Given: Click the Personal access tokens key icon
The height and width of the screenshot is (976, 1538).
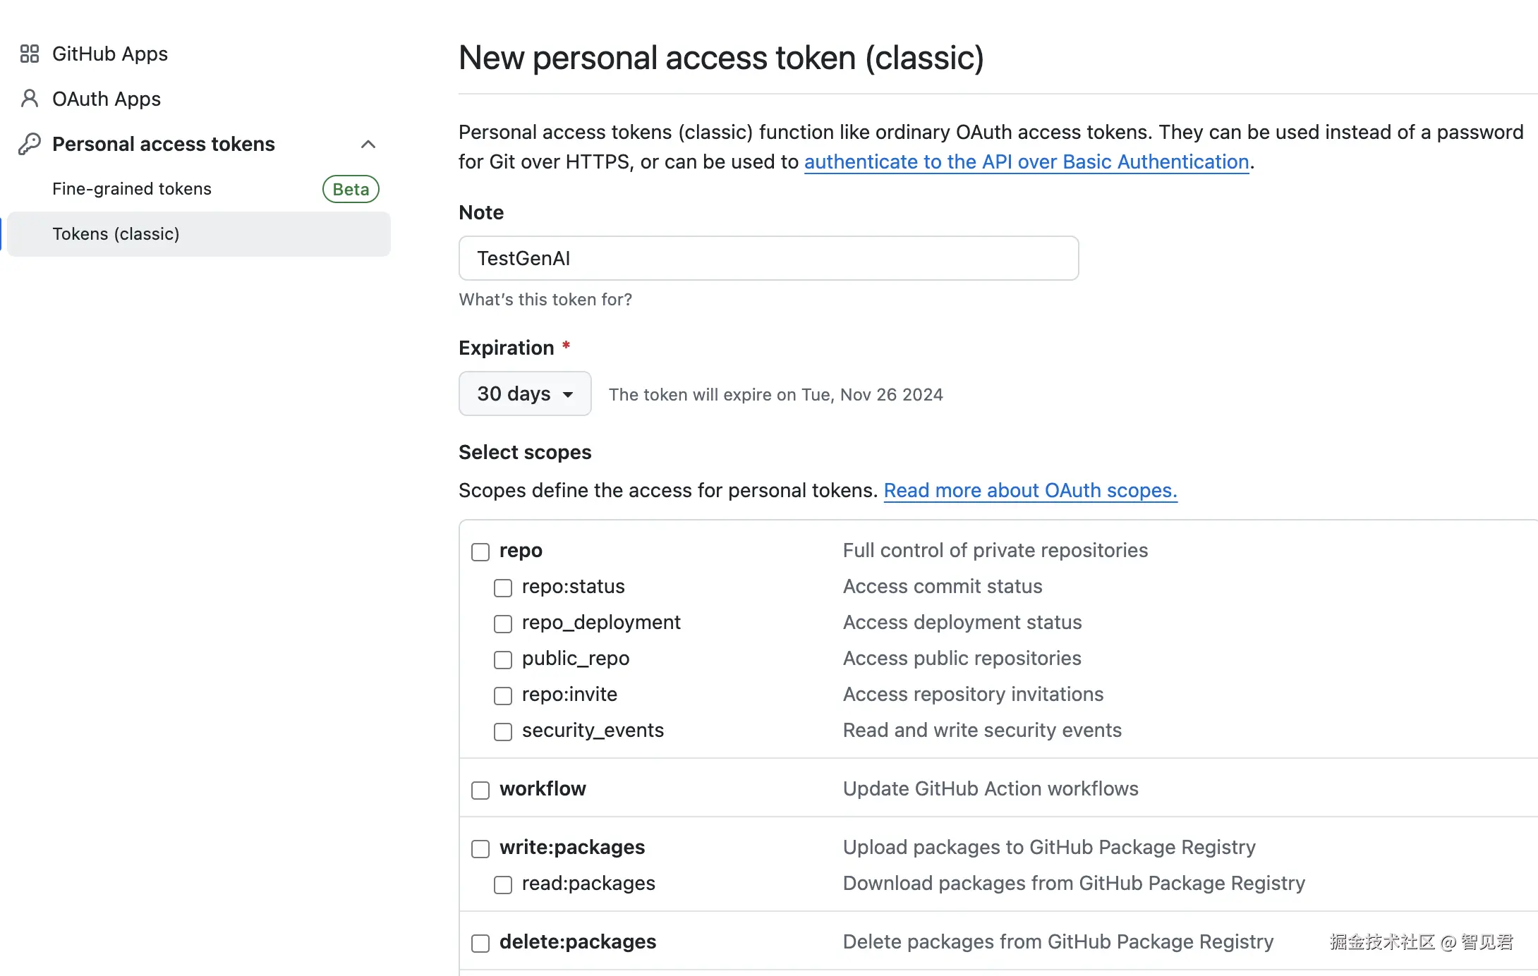Looking at the screenshot, I should [29, 144].
